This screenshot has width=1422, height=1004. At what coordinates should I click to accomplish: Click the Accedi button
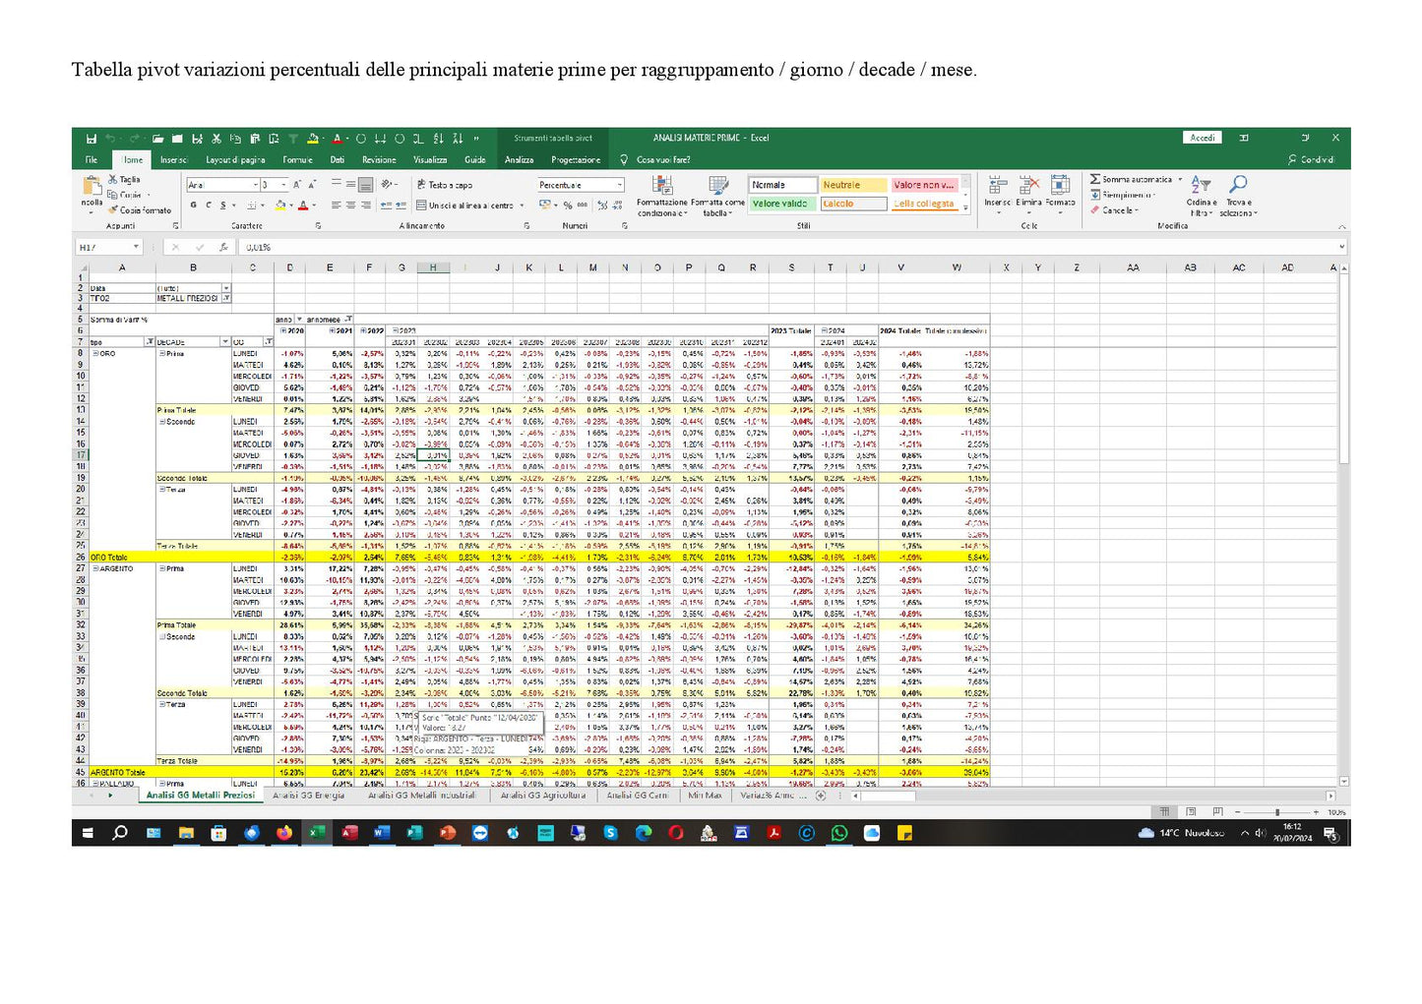(1201, 138)
